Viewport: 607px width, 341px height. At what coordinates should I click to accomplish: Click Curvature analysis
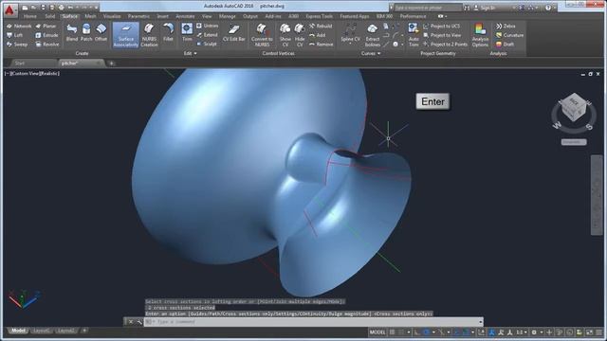point(509,35)
